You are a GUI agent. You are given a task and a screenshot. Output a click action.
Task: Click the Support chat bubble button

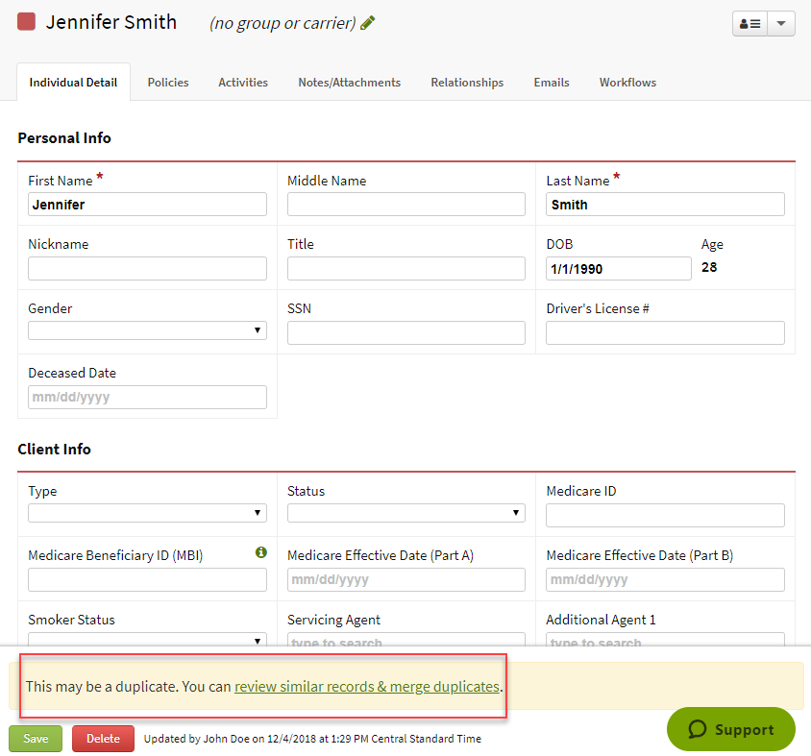731,729
